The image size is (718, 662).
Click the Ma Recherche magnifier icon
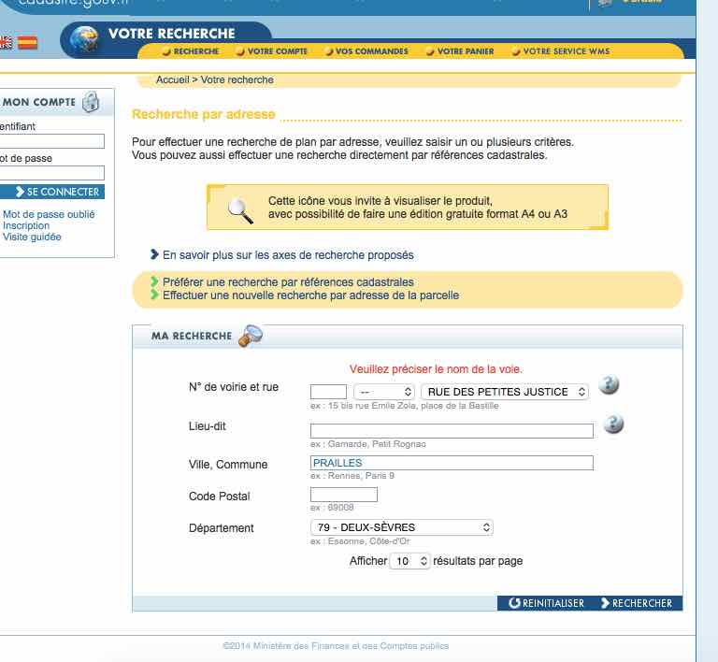[251, 335]
